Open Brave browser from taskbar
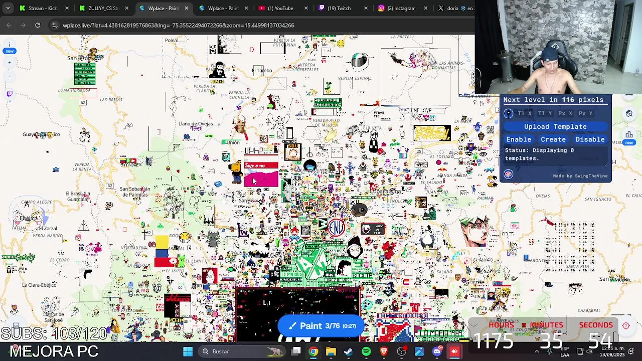The height and width of the screenshot is (361, 642). tap(384, 351)
